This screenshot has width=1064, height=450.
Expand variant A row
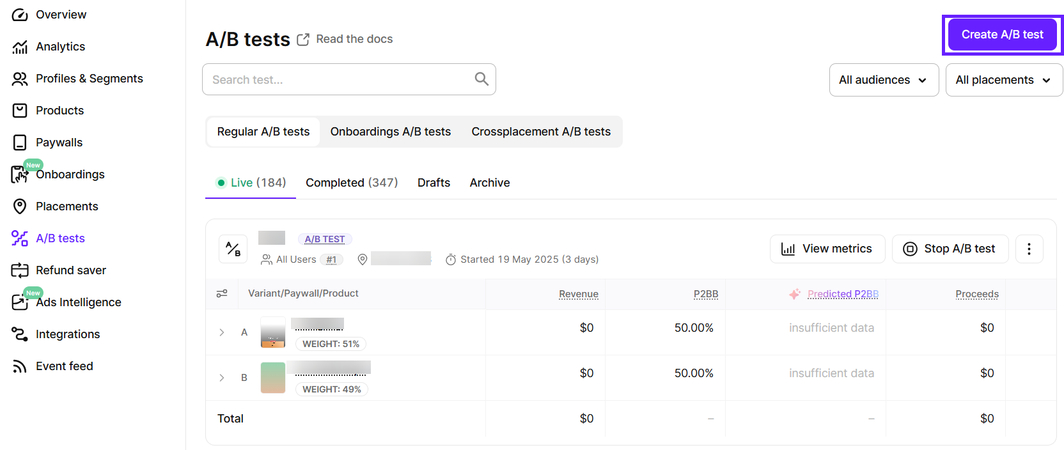[222, 332]
